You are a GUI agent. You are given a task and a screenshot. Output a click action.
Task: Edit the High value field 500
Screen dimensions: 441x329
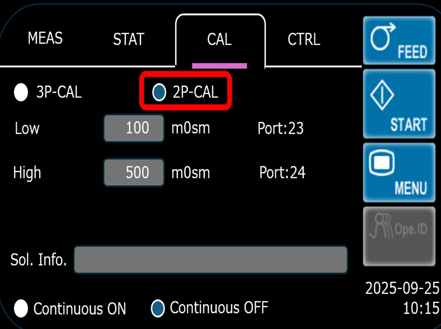click(x=134, y=172)
